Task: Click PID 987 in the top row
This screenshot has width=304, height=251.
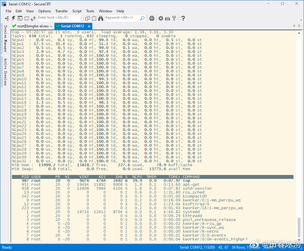Action: click(25, 181)
